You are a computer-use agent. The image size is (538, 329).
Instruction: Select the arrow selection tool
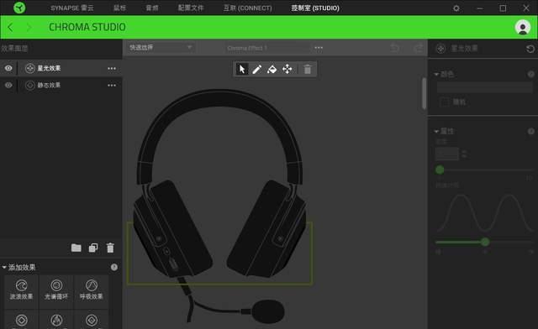click(242, 69)
